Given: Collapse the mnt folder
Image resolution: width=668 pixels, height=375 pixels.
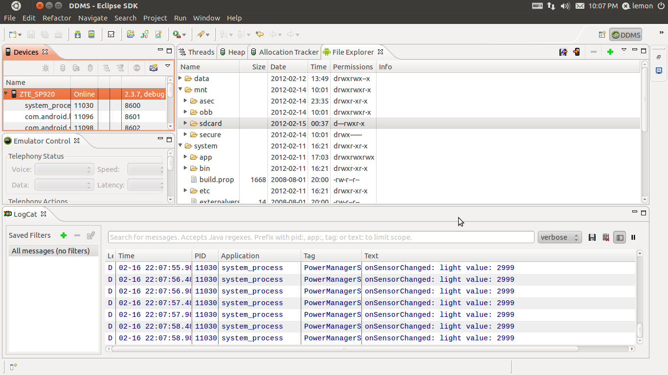Looking at the screenshot, I should pyautogui.click(x=180, y=89).
